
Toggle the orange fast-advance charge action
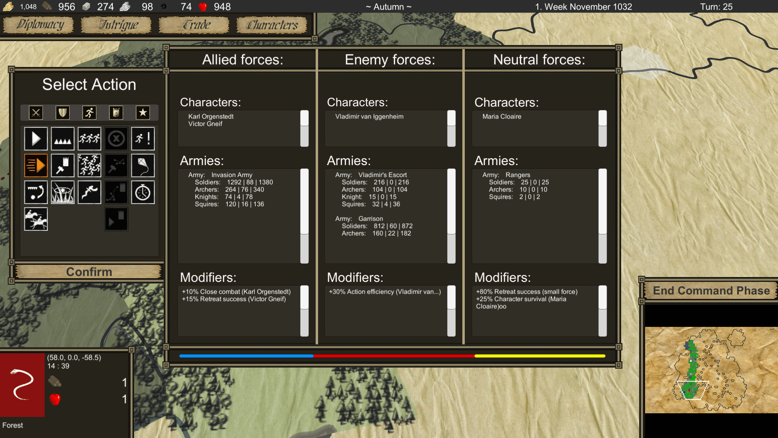36,166
